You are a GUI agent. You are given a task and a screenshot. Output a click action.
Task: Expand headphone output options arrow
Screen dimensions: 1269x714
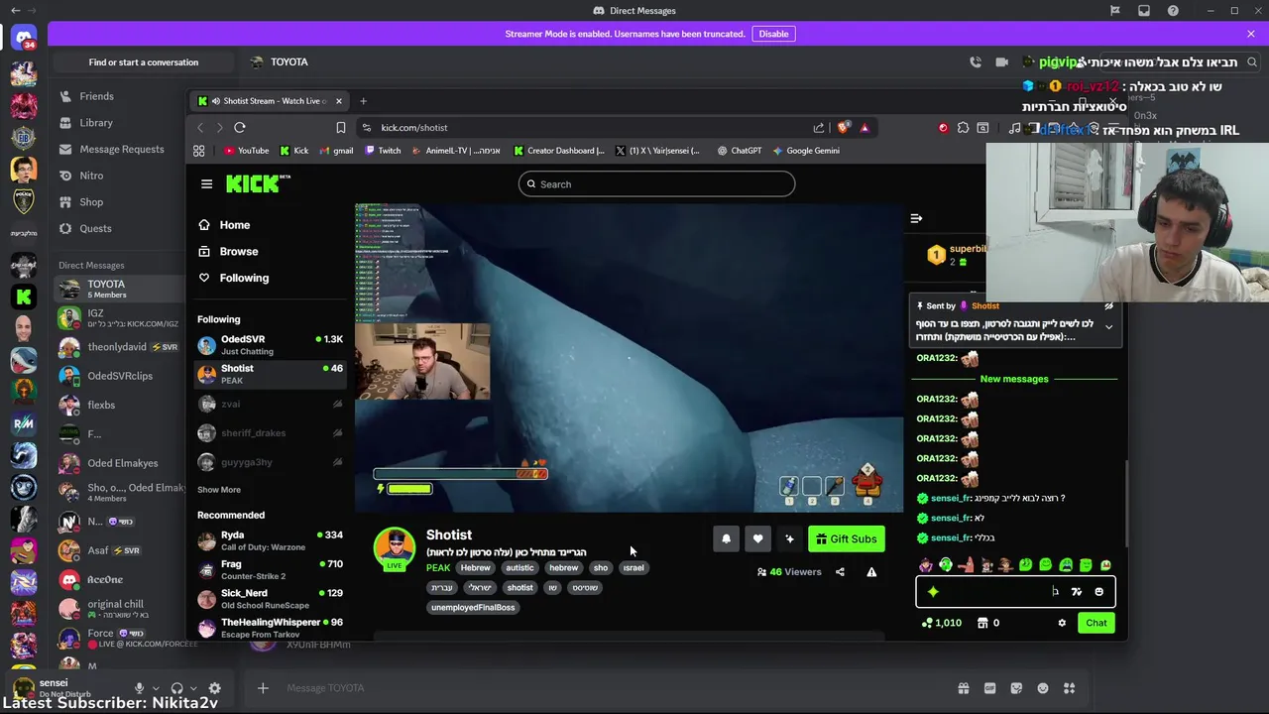(192, 688)
